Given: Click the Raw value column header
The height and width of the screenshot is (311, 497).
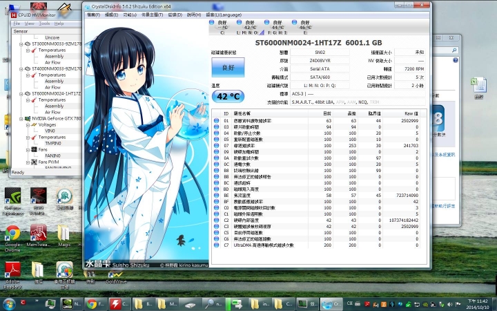Looking at the screenshot, I should click(x=402, y=113).
